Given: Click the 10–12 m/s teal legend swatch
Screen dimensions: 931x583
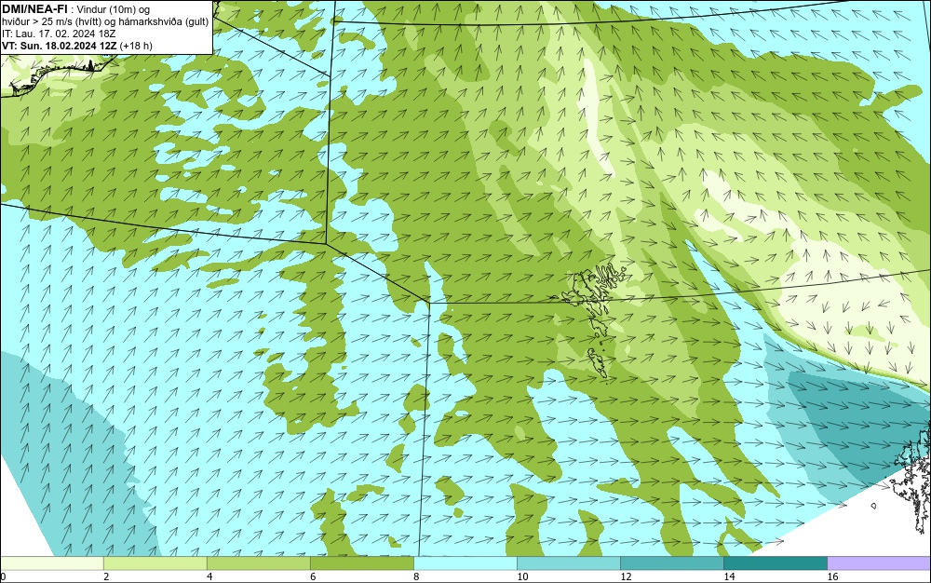Looking at the screenshot, I should [x=568, y=563].
